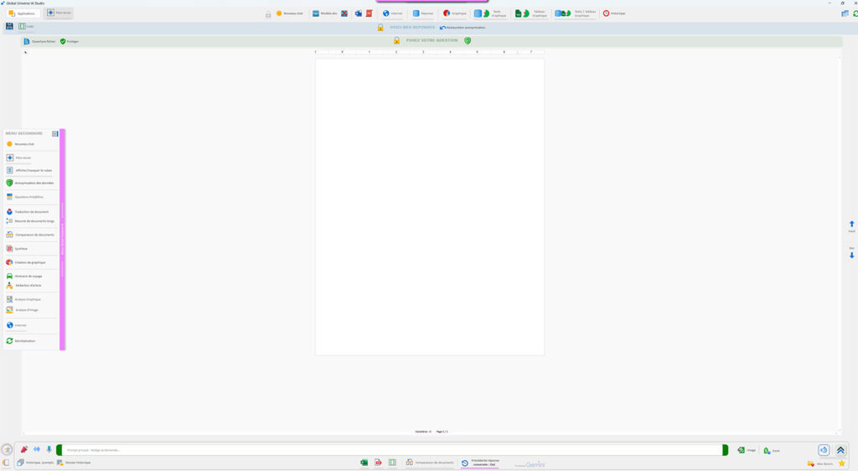Click the blue windows icon at top right
The image size is (858, 471).
[845, 13]
